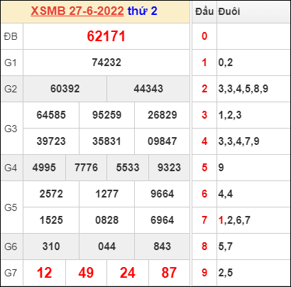291x287 pixels.
Task: Click tail value '9' for head 5
Action: click(x=221, y=168)
